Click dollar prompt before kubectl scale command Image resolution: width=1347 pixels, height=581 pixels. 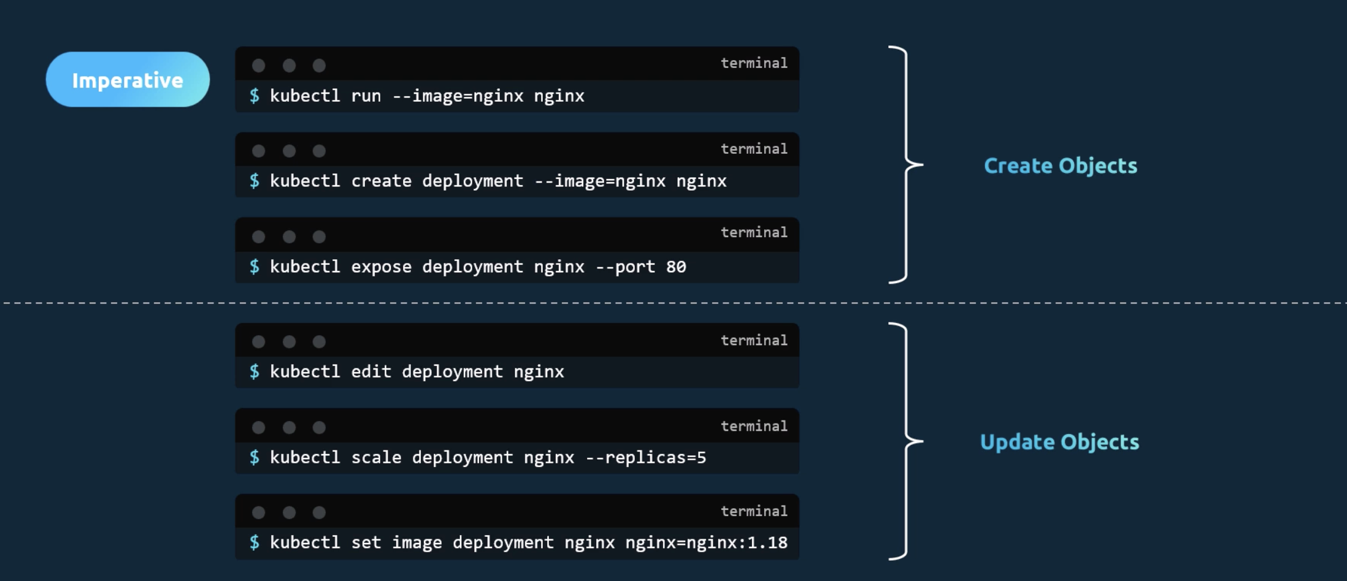click(x=255, y=457)
